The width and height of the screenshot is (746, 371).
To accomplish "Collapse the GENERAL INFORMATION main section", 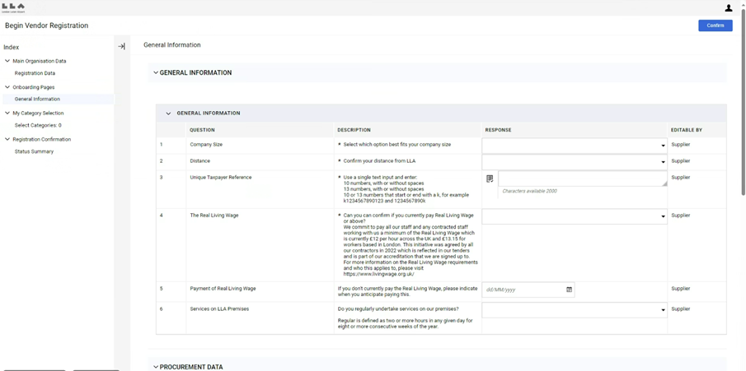I will 156,73.
